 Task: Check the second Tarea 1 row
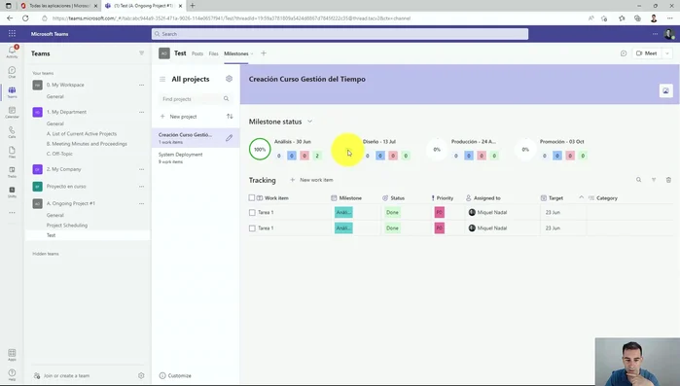(252, 228)
